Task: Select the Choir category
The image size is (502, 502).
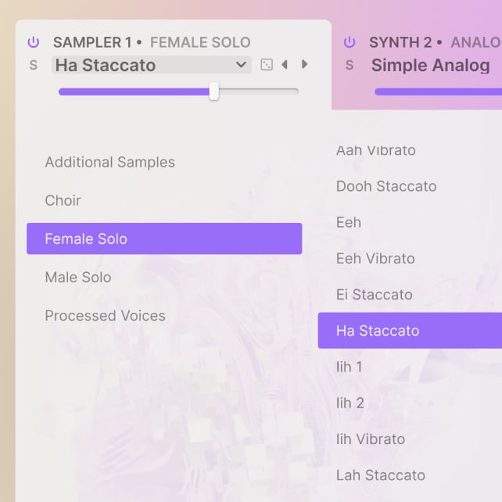Action: click(63, 201)
